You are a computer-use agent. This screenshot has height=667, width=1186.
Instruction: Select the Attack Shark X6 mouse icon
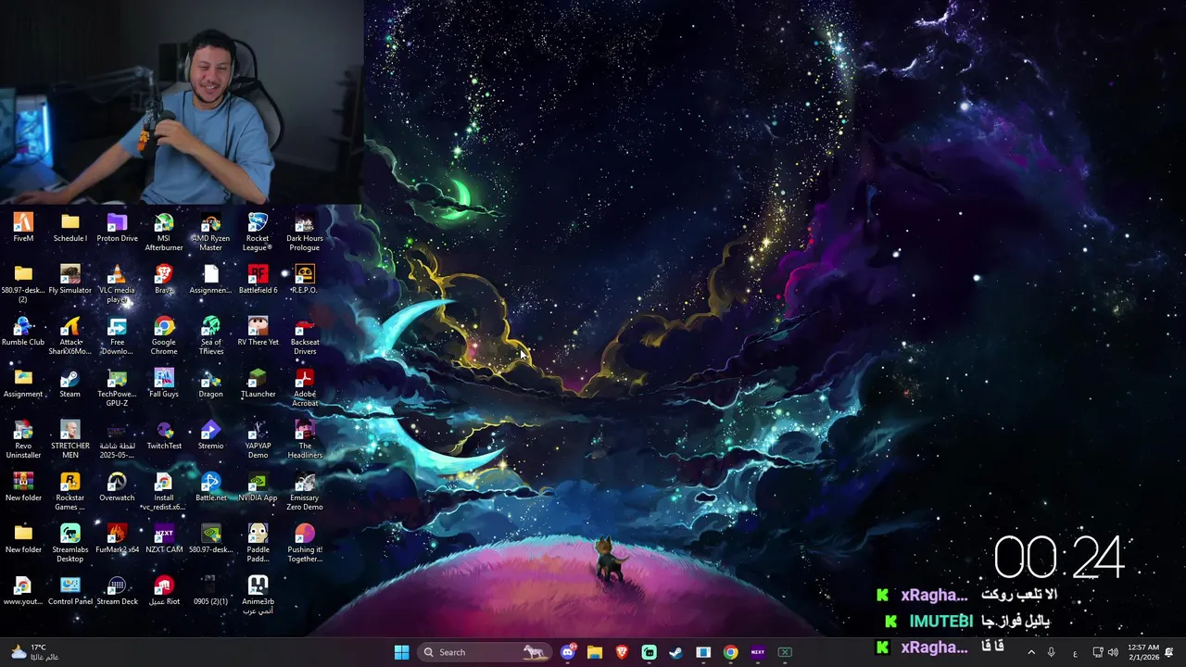point(70,335)
